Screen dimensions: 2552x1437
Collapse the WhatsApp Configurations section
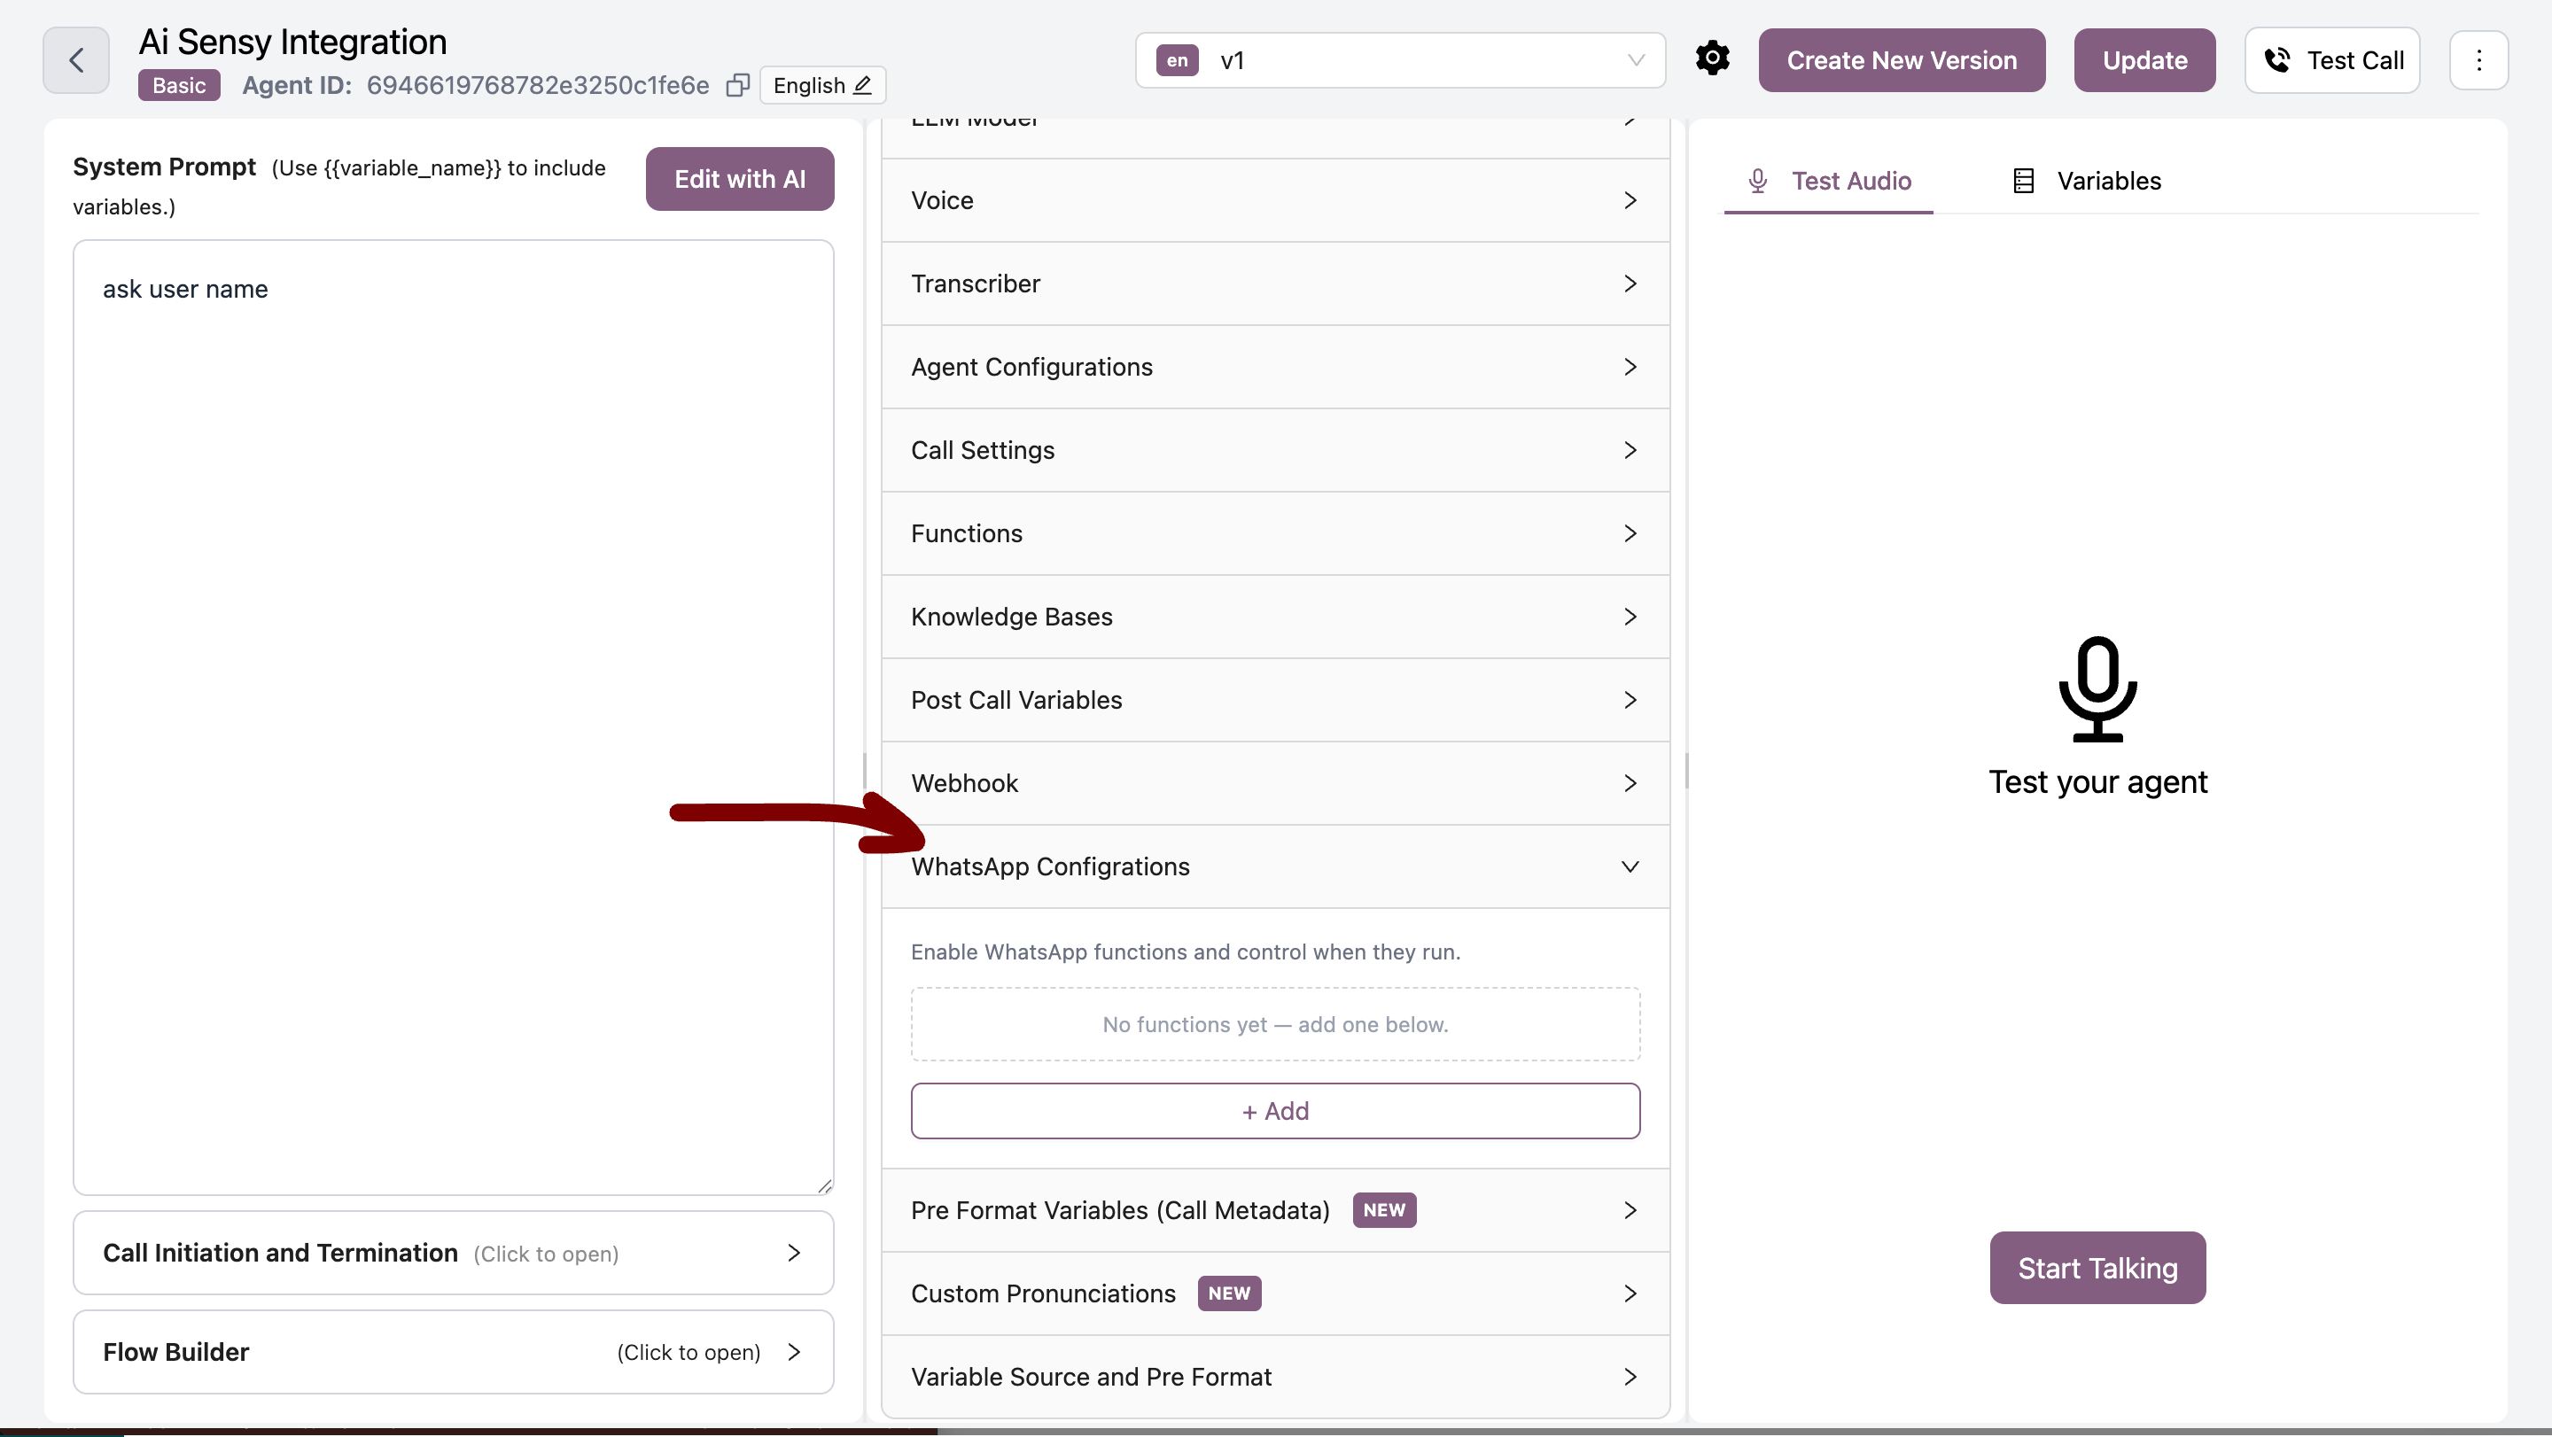[x=1630, y=866]
